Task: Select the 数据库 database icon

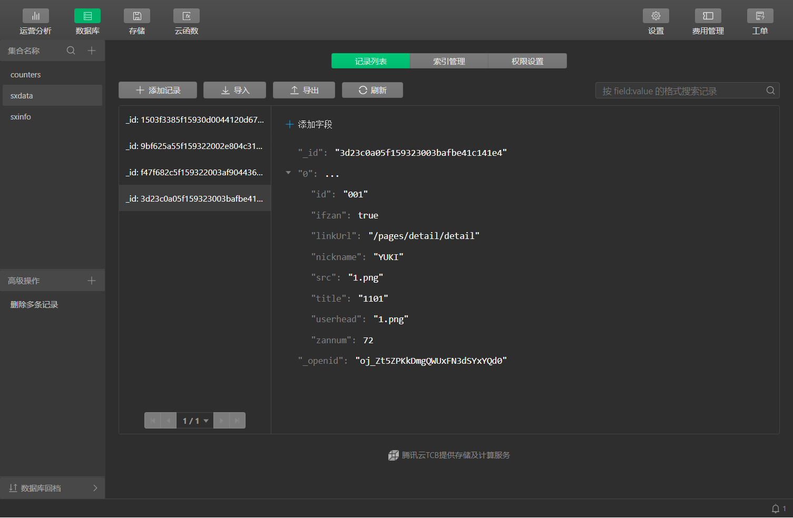Action: (87, 16)
